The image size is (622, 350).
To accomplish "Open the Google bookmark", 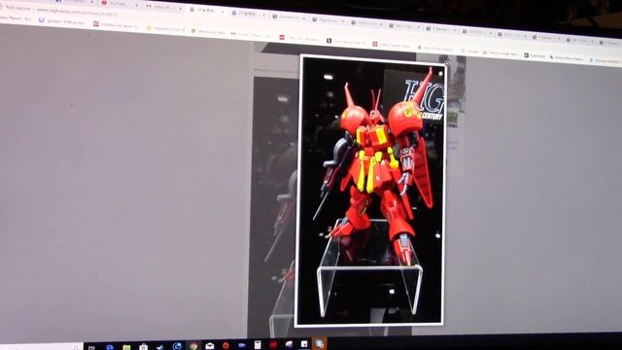I will pos(470,52).
